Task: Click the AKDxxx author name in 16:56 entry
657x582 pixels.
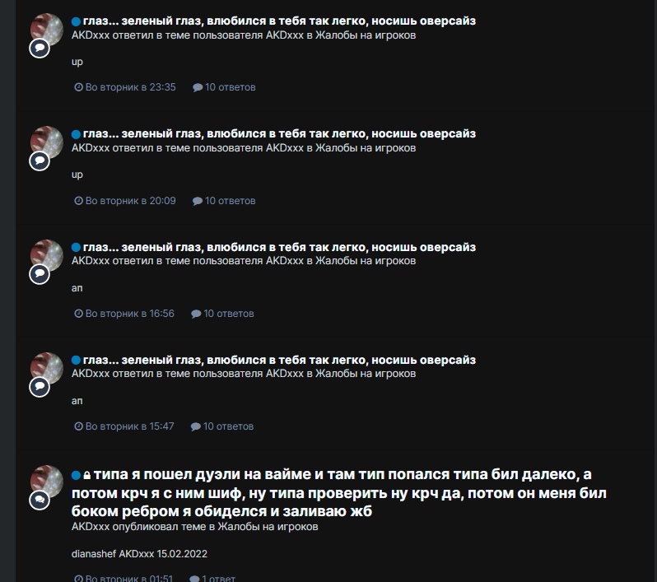Action: 91,261
